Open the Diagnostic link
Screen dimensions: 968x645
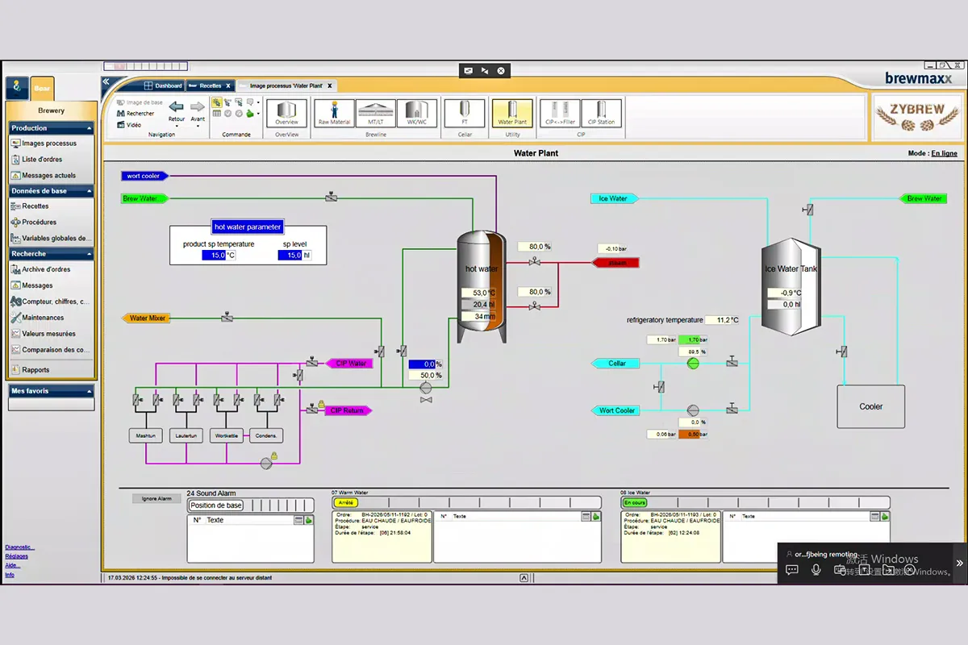point(20,547)
